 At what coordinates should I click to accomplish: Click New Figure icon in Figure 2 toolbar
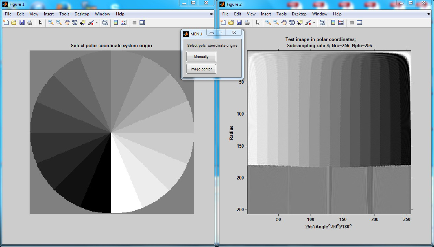(223, 23)
